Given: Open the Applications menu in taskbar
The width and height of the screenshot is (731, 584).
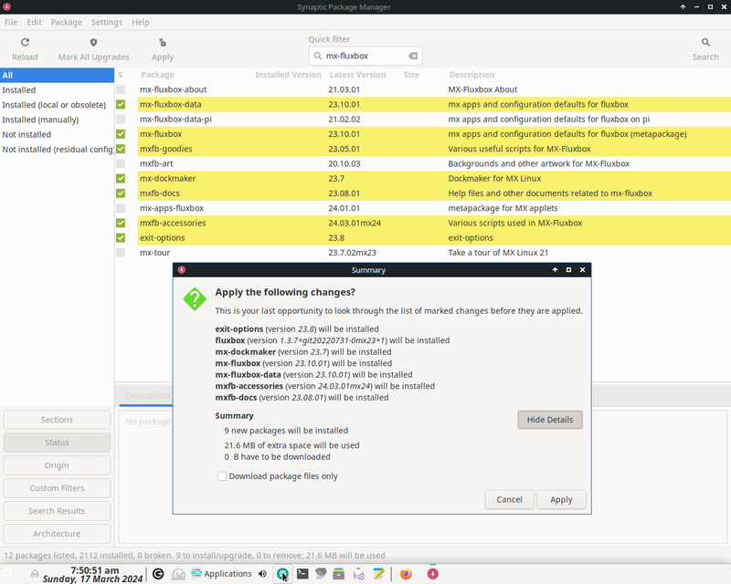Looking at the screenshot, I should coord(221,574).
